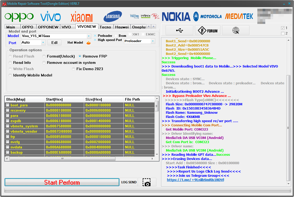
Task: Click the MediaTek brand logo
Action: [x=239, y=16]
